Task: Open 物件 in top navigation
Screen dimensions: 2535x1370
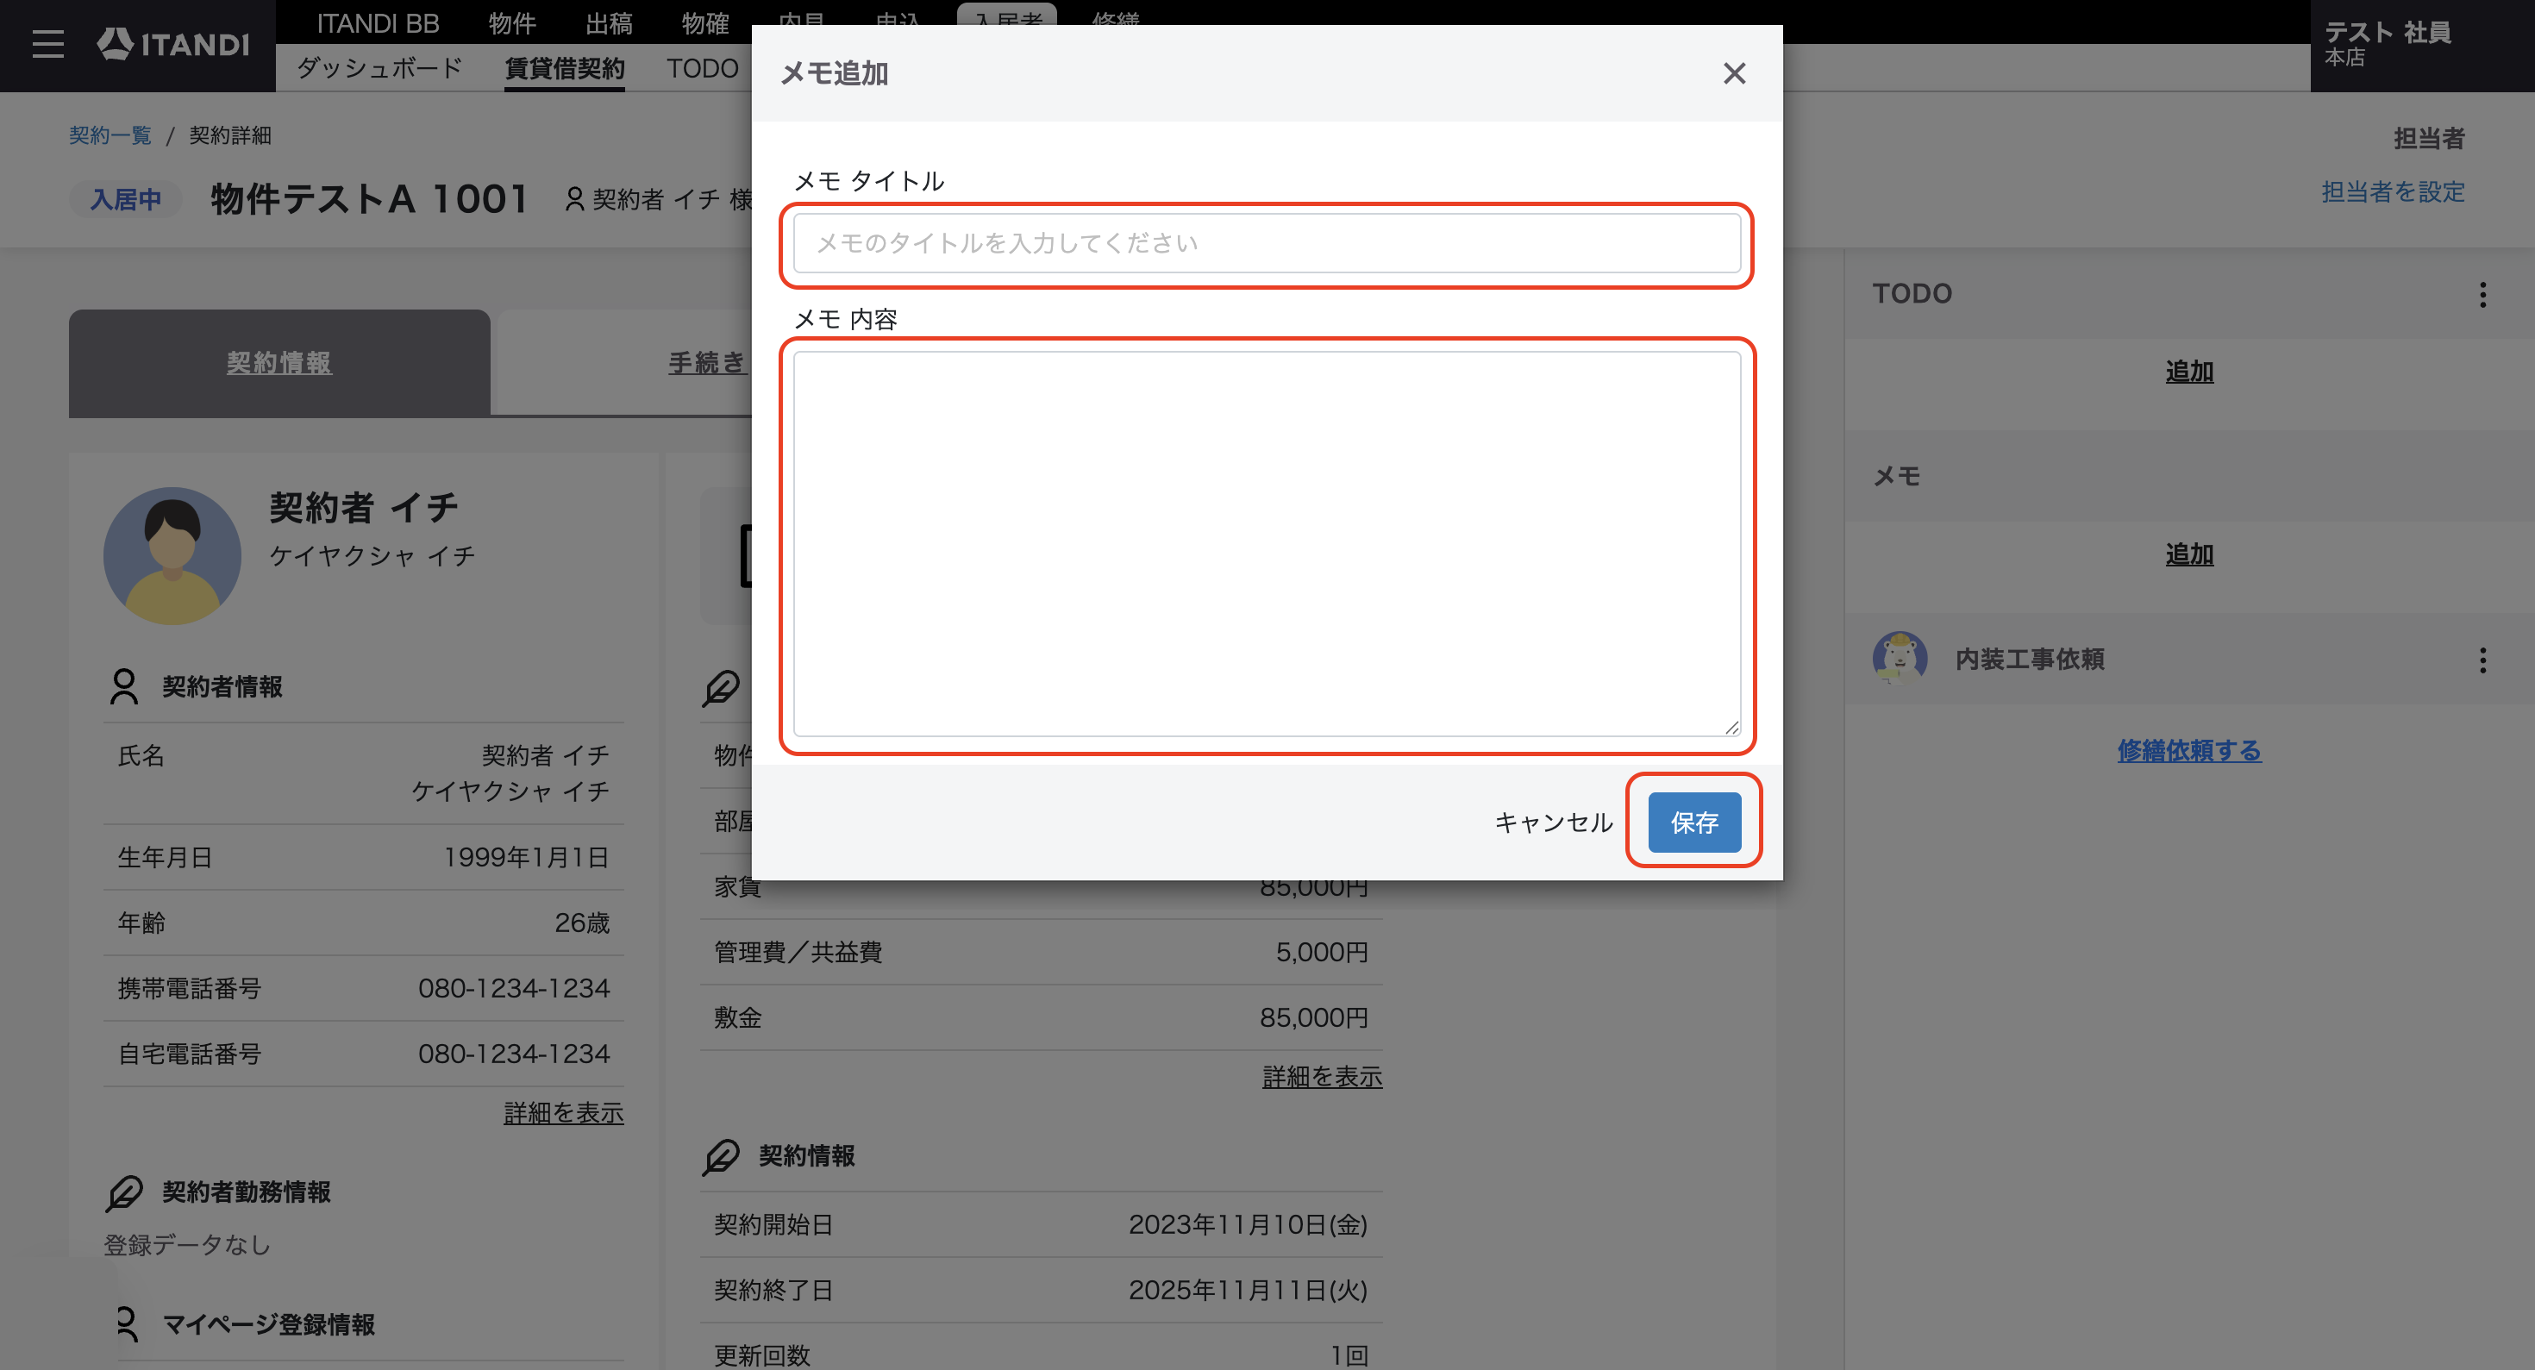Action: click(511, 22)
